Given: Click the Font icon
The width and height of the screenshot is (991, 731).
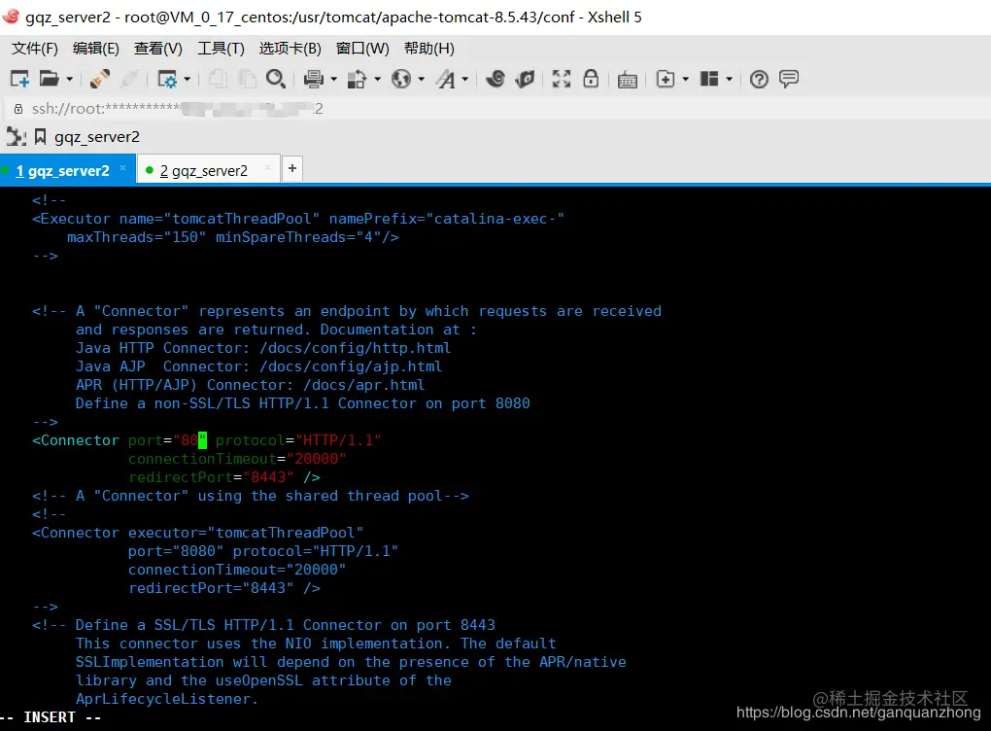Looking at the screenshot, I should point(446,79).
